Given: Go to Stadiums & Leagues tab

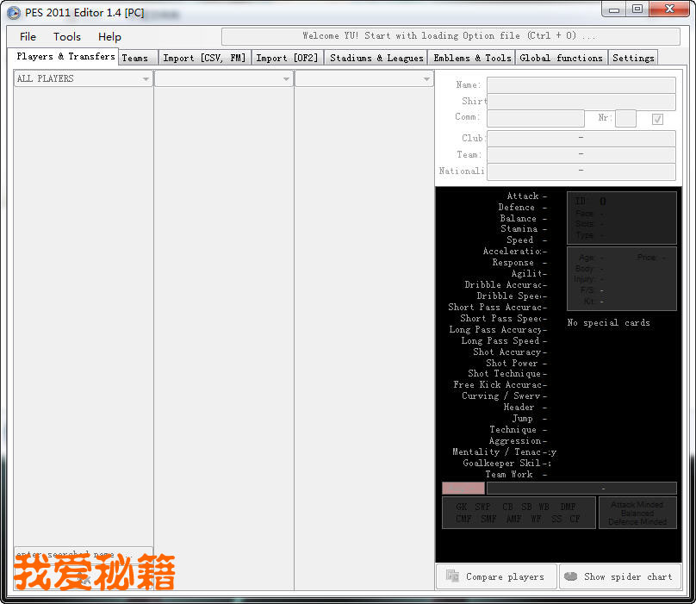Looking at the screenshot, I should pos(376,58).
